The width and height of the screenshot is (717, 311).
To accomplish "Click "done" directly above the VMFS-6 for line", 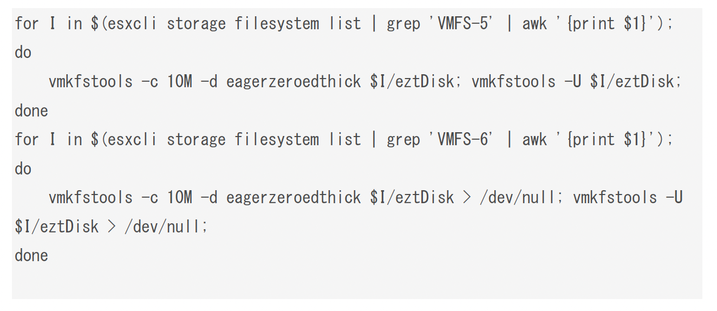I will coord(31,111).
